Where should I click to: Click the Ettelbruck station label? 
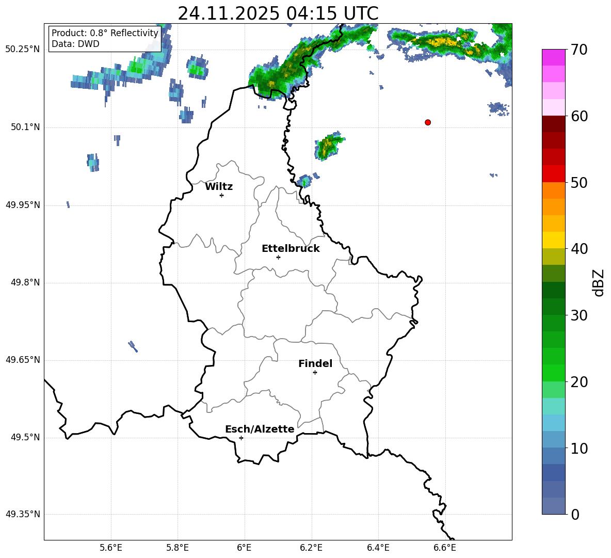pyautogui.click(x=291, y=249)
